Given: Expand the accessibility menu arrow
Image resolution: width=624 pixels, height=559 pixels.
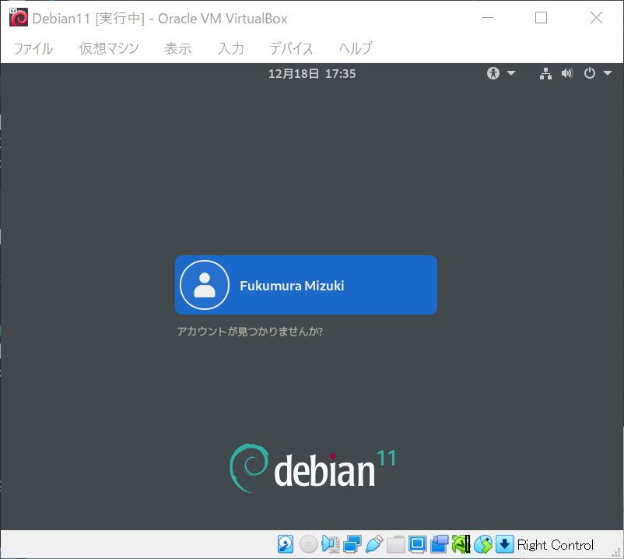Looking at the screenshot, I should click(x=511, y=73).
